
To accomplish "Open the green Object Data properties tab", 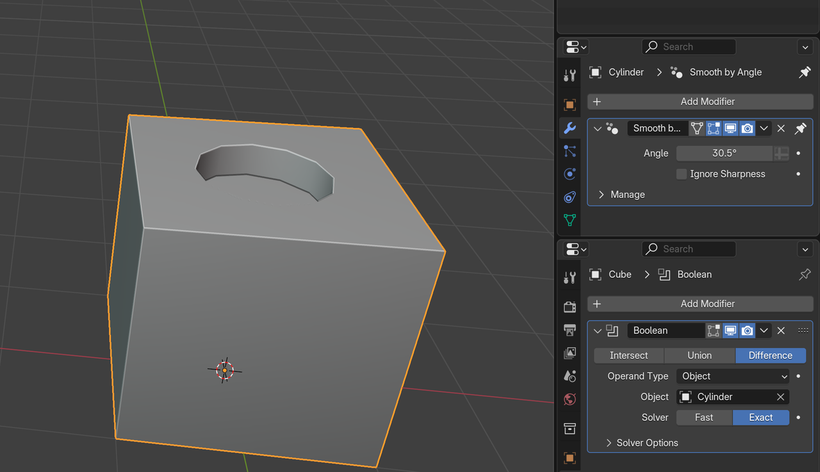I will (570, 220).
